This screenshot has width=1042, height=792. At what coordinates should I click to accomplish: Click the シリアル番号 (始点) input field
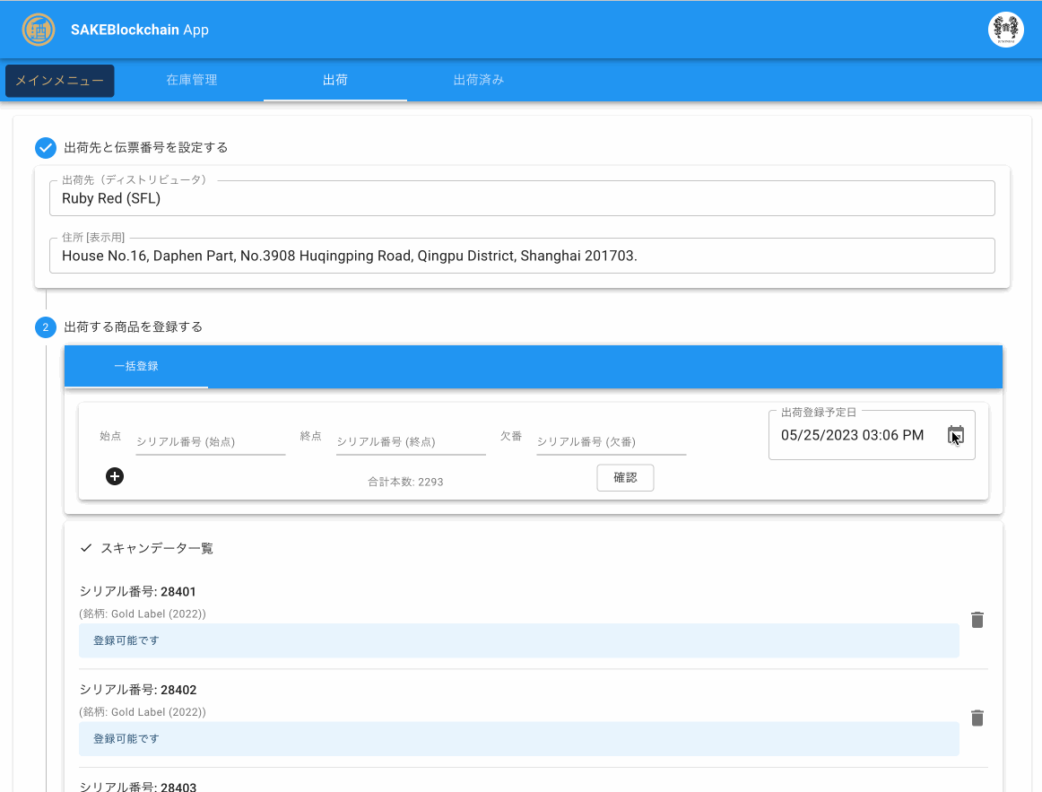pyautogui.click(x=210, y=441)
